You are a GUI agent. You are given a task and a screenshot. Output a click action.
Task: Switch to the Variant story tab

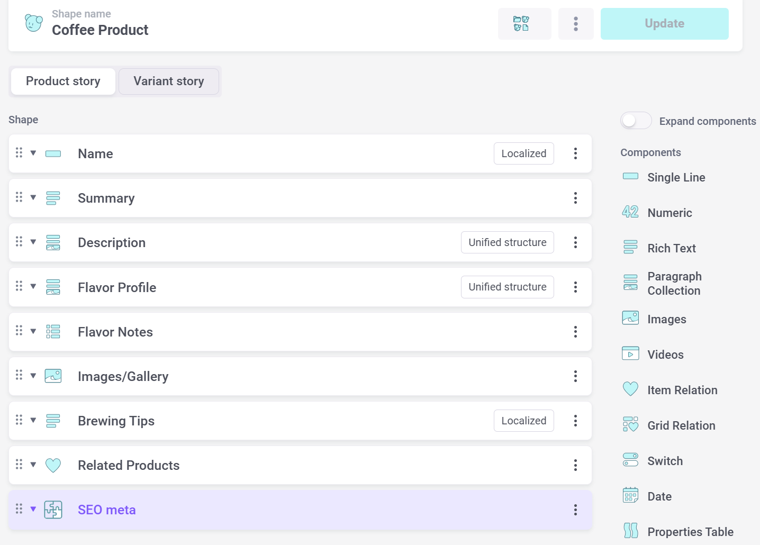pos(168,81)
